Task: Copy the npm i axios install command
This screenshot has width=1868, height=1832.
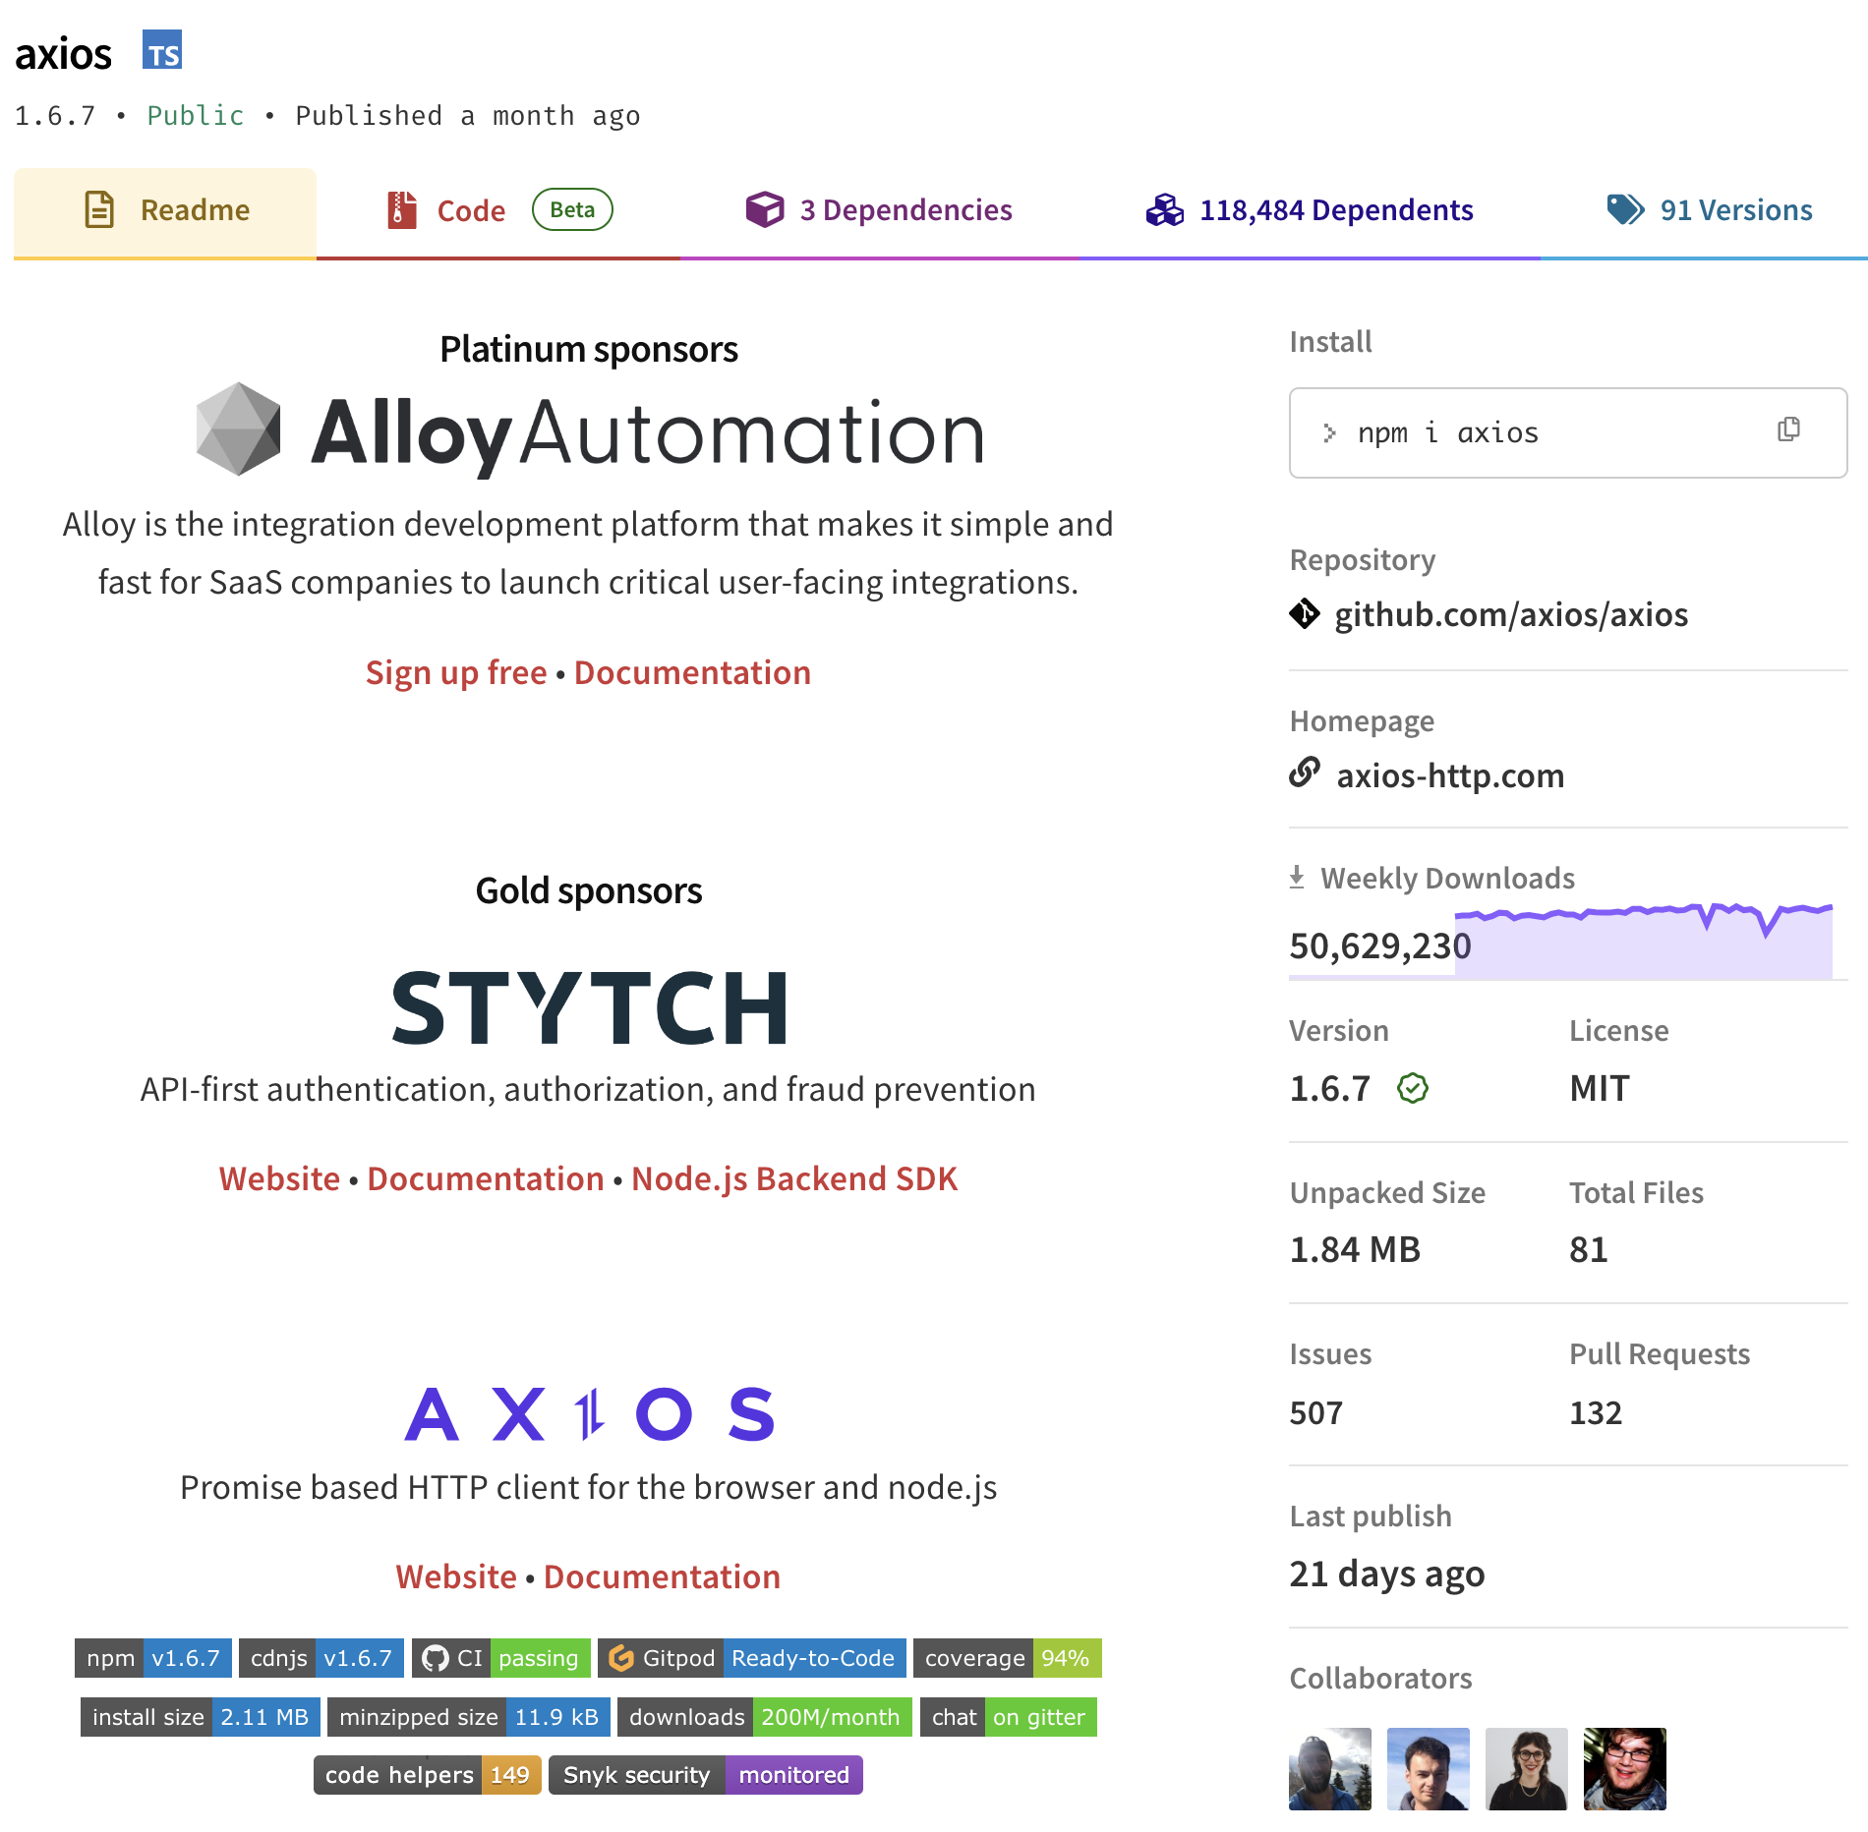Action: pos(1788,429)
